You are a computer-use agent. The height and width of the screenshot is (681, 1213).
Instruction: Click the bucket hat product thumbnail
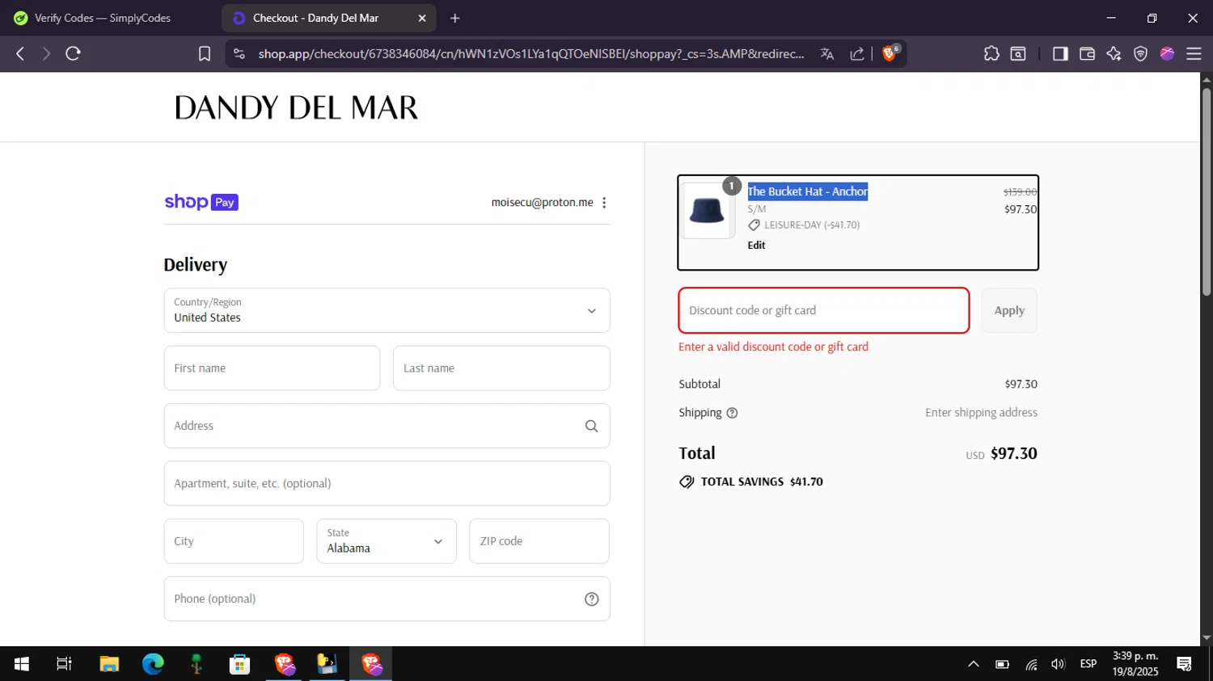[x=708, y=211]
